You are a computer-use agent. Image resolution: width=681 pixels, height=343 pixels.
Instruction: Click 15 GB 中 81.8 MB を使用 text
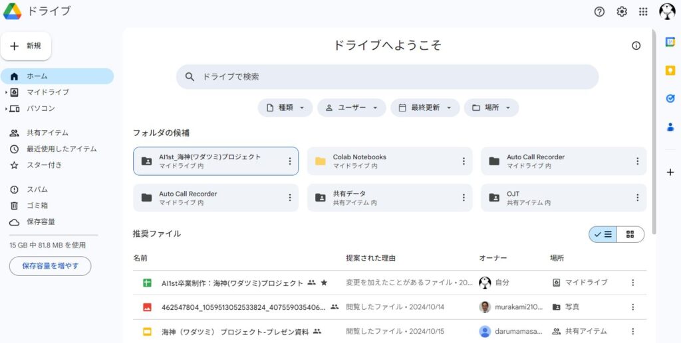click(x=48, y=245)
